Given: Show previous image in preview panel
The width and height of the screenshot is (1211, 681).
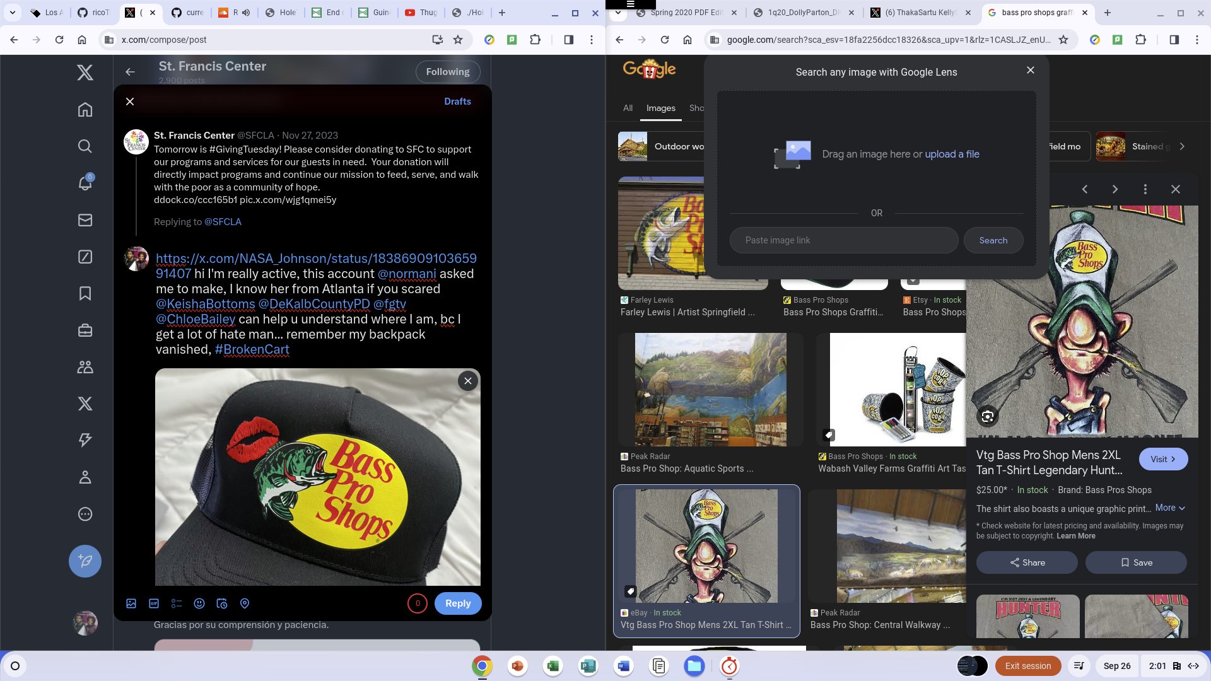Looking at the screenshot, I should (x=1085, y=189).
